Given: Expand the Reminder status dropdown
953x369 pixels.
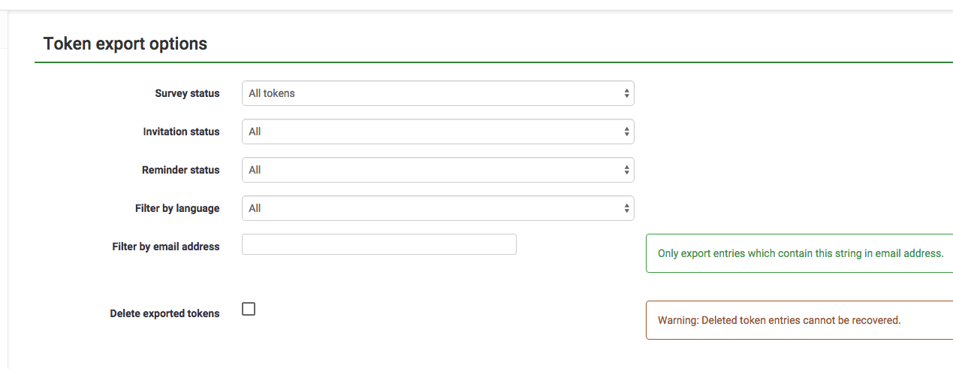Looking at the screenshot, I should (x=437, y=170).
